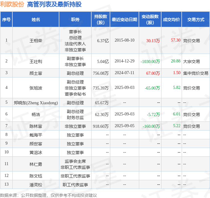This screenshot has width=210, height=198.
Task: Click the 姓名 column header
Action: coord(36,20)
